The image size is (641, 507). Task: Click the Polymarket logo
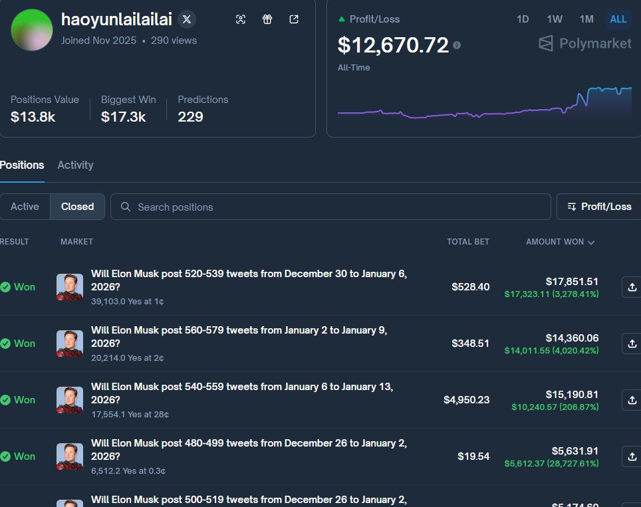pos(584,43)
